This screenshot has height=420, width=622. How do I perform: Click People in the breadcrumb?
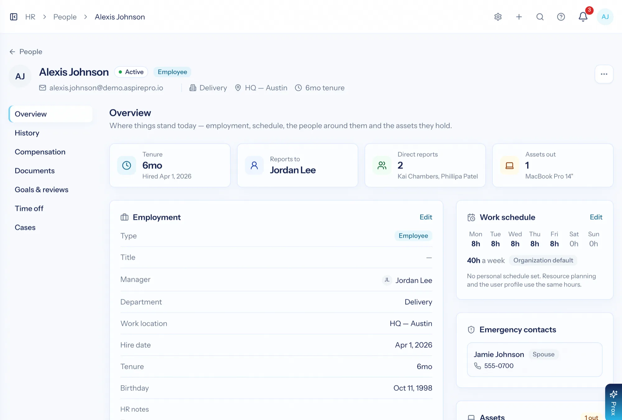point(65,17)
